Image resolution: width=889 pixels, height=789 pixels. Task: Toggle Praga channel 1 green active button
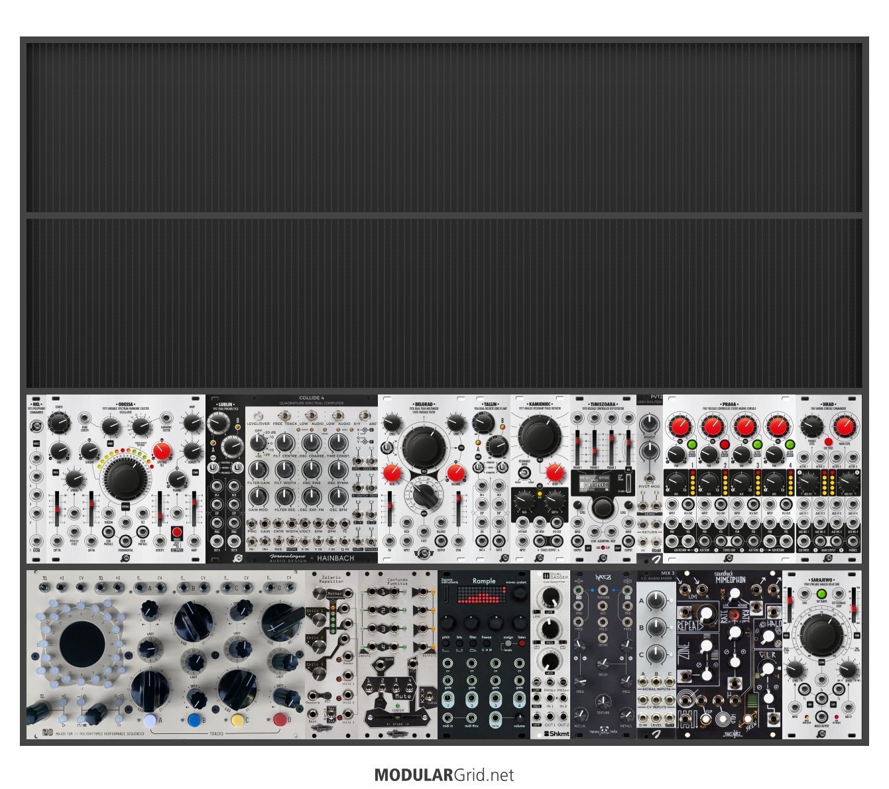pos(692,444)
